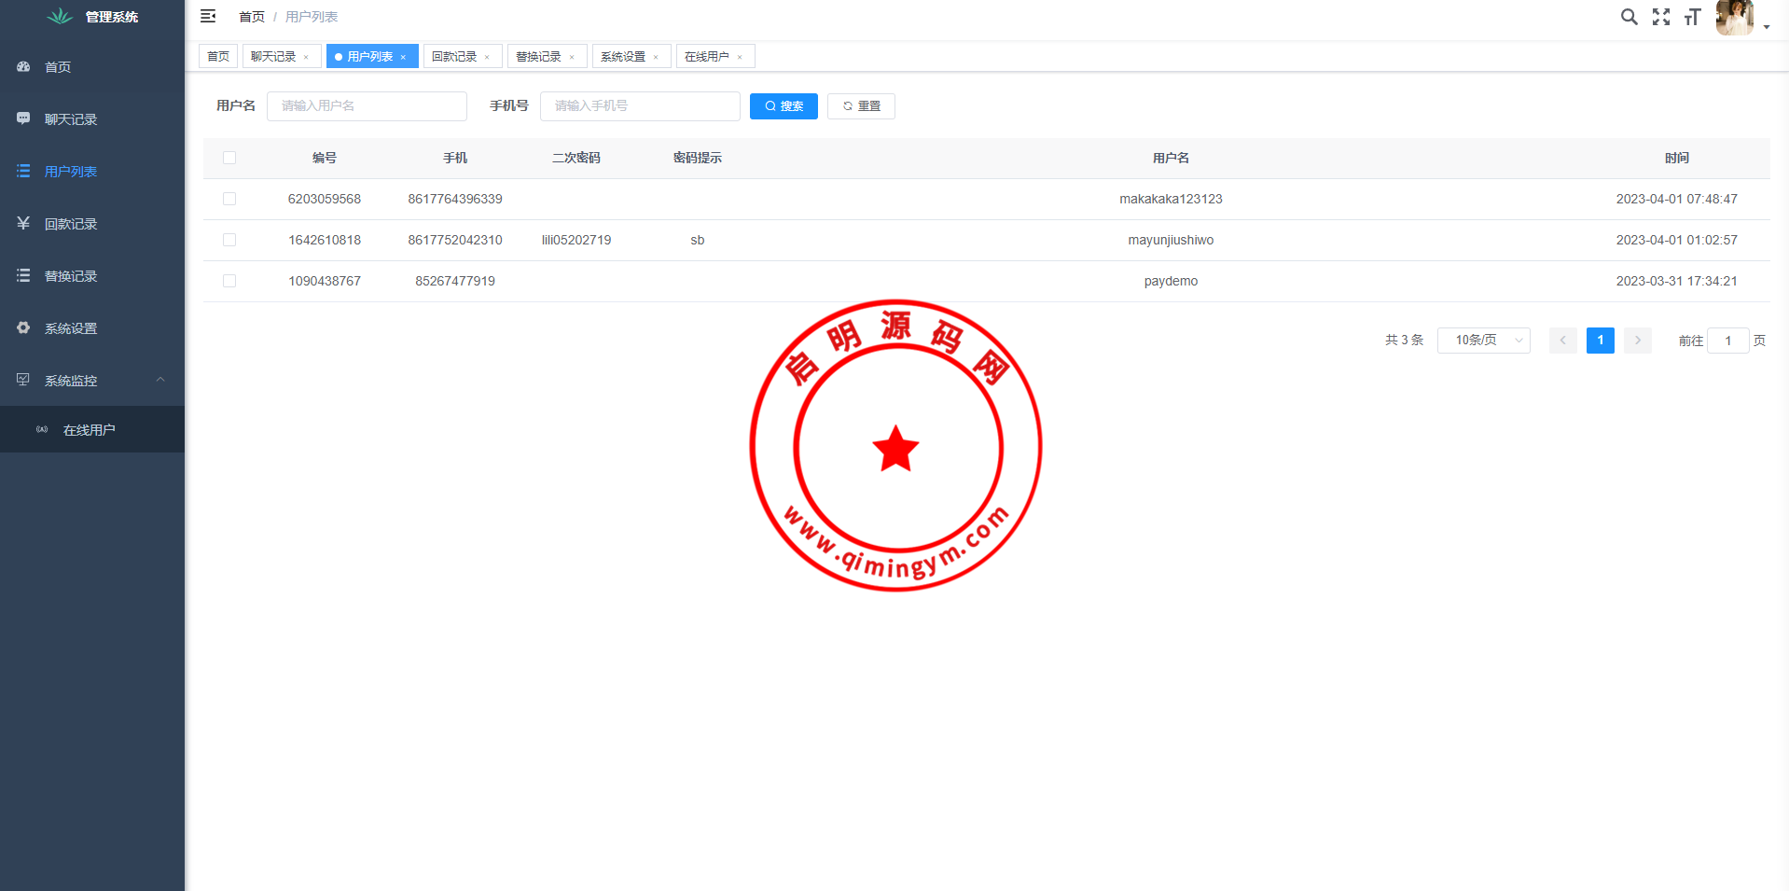This screenshot has width=1789, height=891.
Task: Focus the 手机号 input field
Action: click(x=640, y=106)
